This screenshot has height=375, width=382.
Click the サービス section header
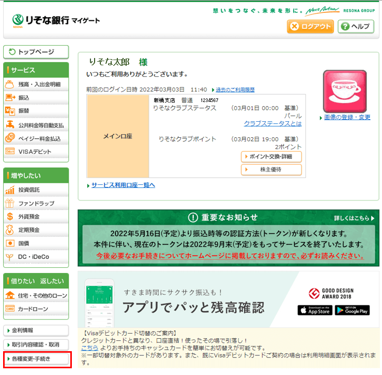pyautogui.click(x=36, y=70)
